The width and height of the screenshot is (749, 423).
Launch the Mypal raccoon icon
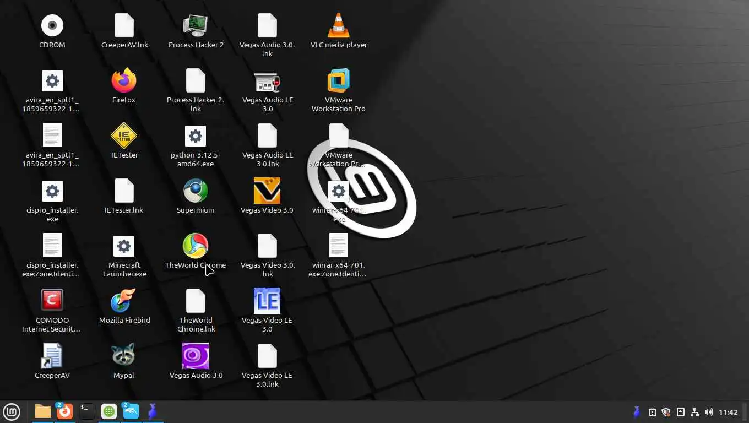124,356
